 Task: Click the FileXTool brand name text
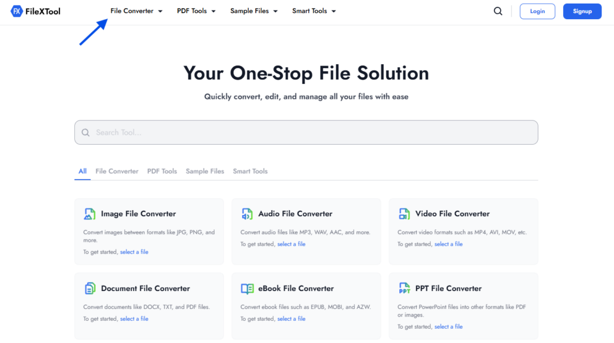pos(43,11)
